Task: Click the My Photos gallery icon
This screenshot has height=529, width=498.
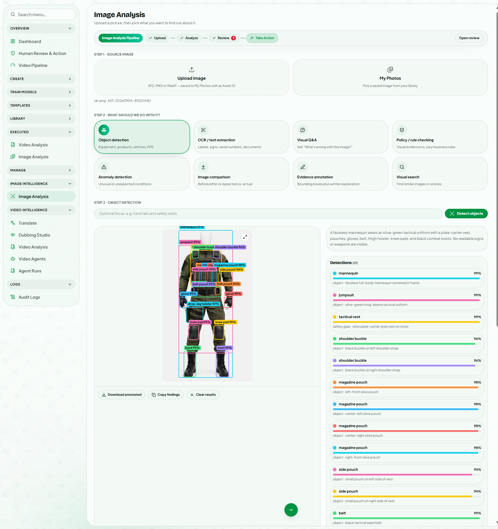Action: tap(390, 70)
